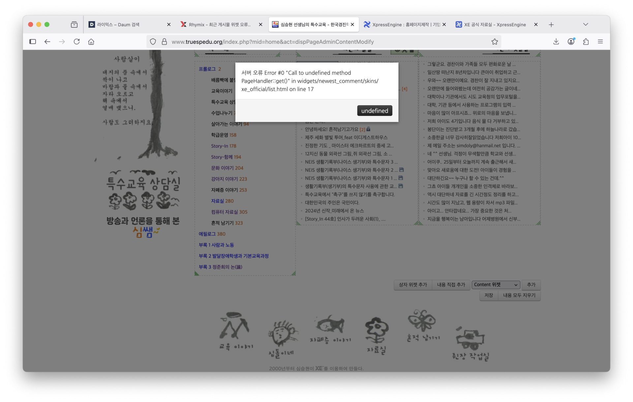Reload the current page

(x=77, y=41)
